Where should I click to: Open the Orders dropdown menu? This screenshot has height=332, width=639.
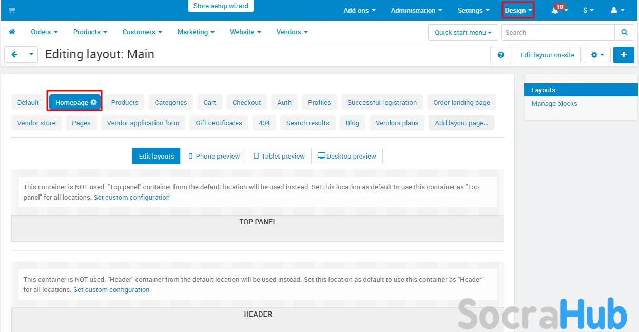point(44,32)
